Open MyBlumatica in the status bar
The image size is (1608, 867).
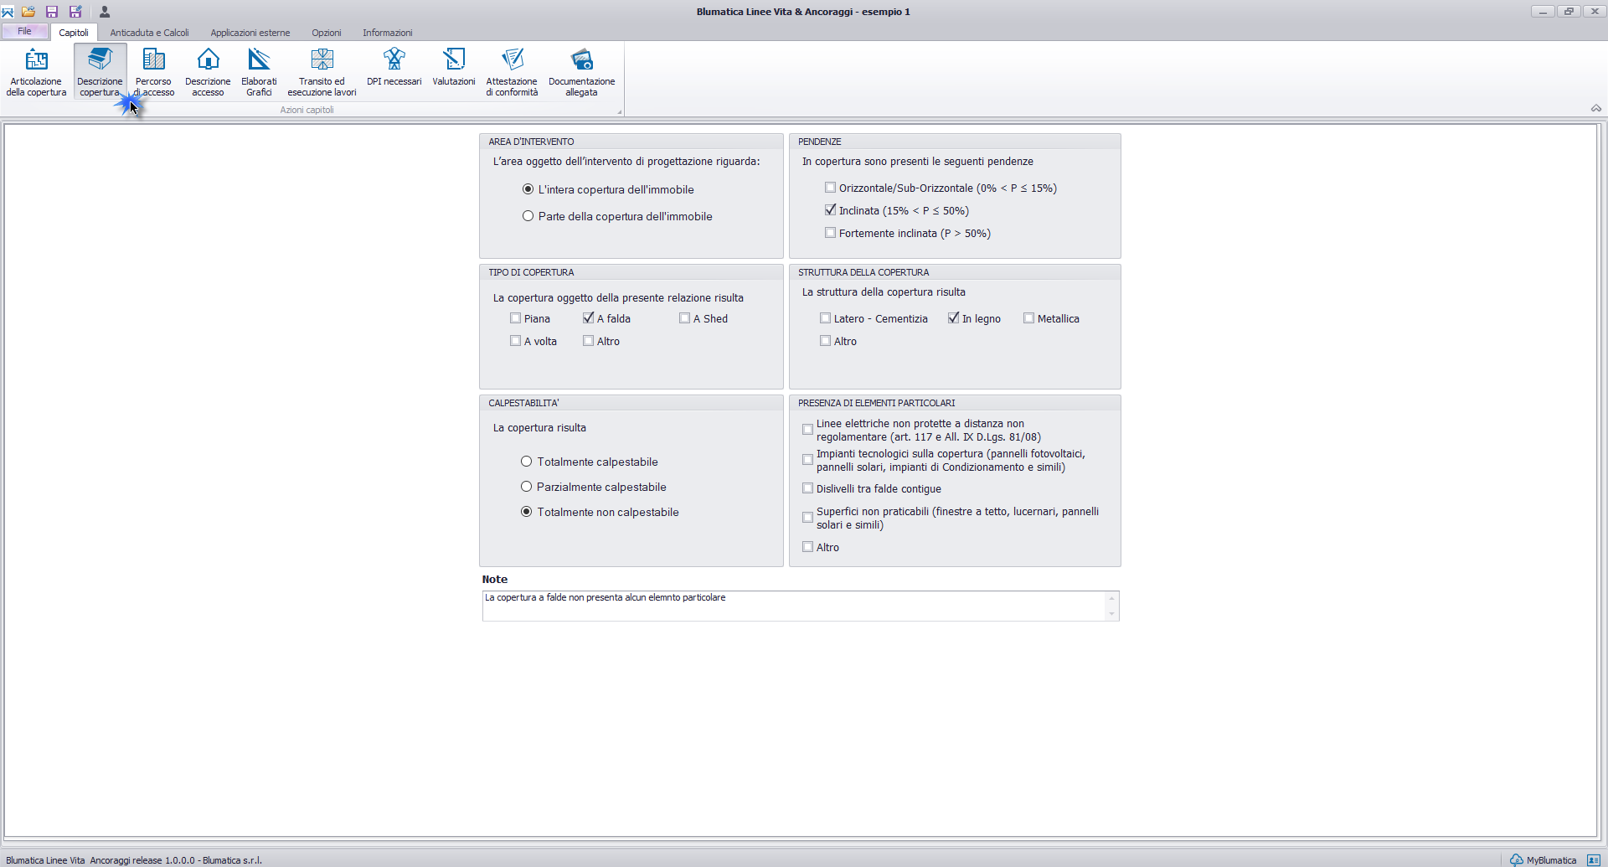tap(1544, 859)
